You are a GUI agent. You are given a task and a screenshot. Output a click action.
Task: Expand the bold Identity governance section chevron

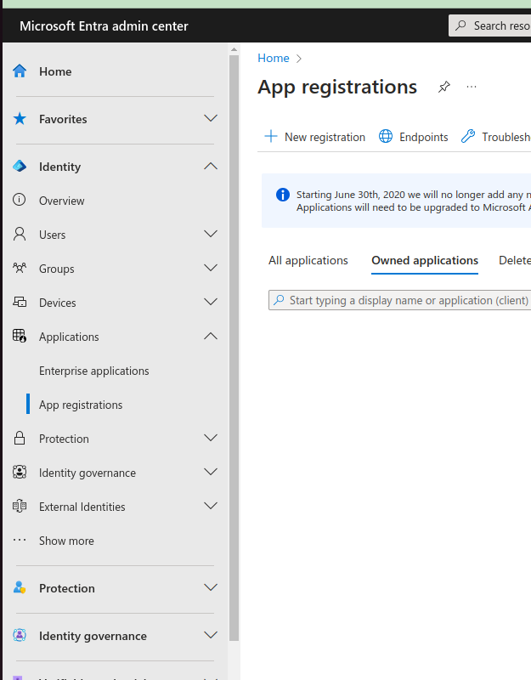pos(211,635)
